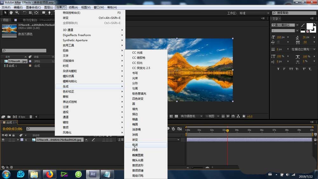Toggle visibility eye of layer 1
Viewport: 318px width, 179px height.
coord(3,140)
